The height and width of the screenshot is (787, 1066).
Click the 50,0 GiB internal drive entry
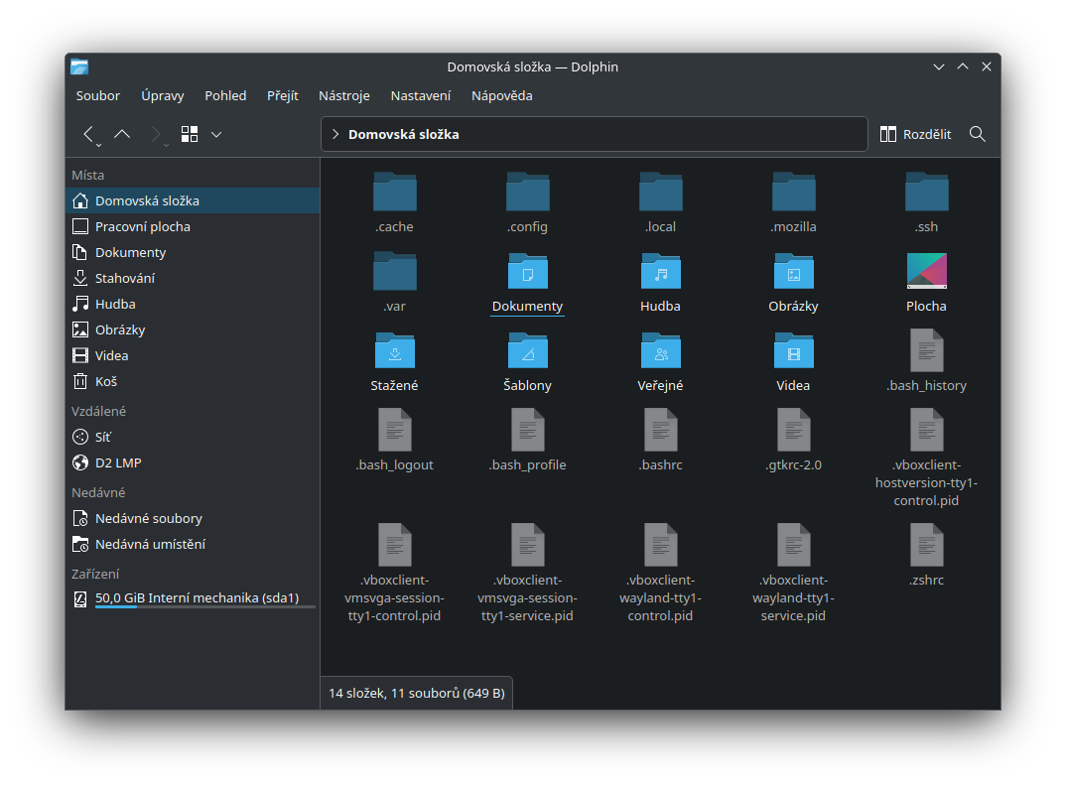point(197,598)
